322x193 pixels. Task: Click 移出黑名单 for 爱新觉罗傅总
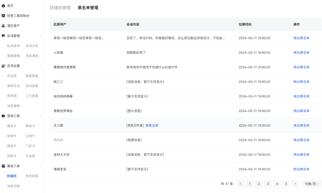301,111
